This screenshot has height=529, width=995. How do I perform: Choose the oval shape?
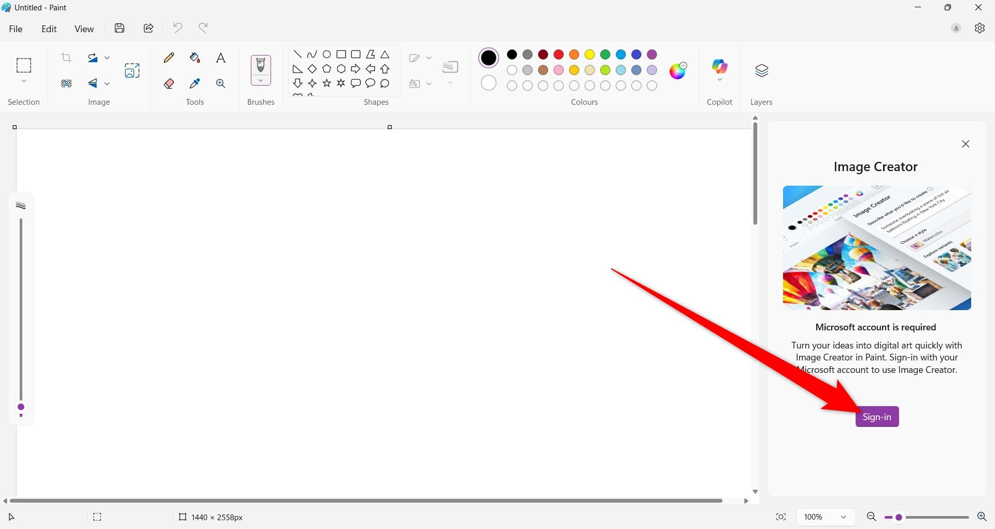pyautogui.click(x=326, y=54)
